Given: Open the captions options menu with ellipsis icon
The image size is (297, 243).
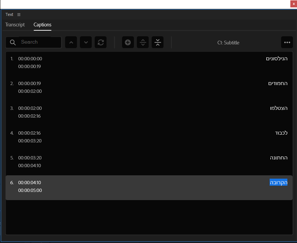Looking at the screenshot, I should [x=287, y=42].
